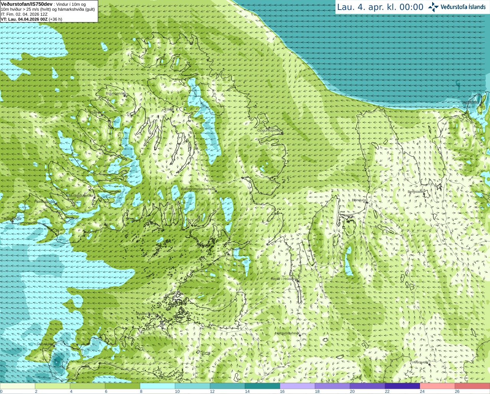
Task: Select the Bjargtangar station point
Action: click(x=12, y=221)
